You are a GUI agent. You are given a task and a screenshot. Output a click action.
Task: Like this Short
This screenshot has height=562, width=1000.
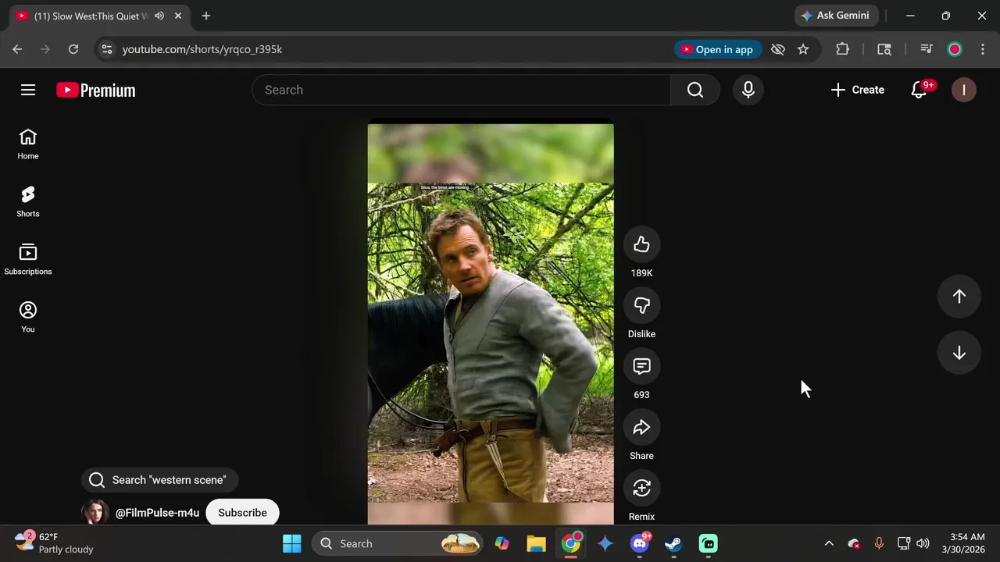641,244
